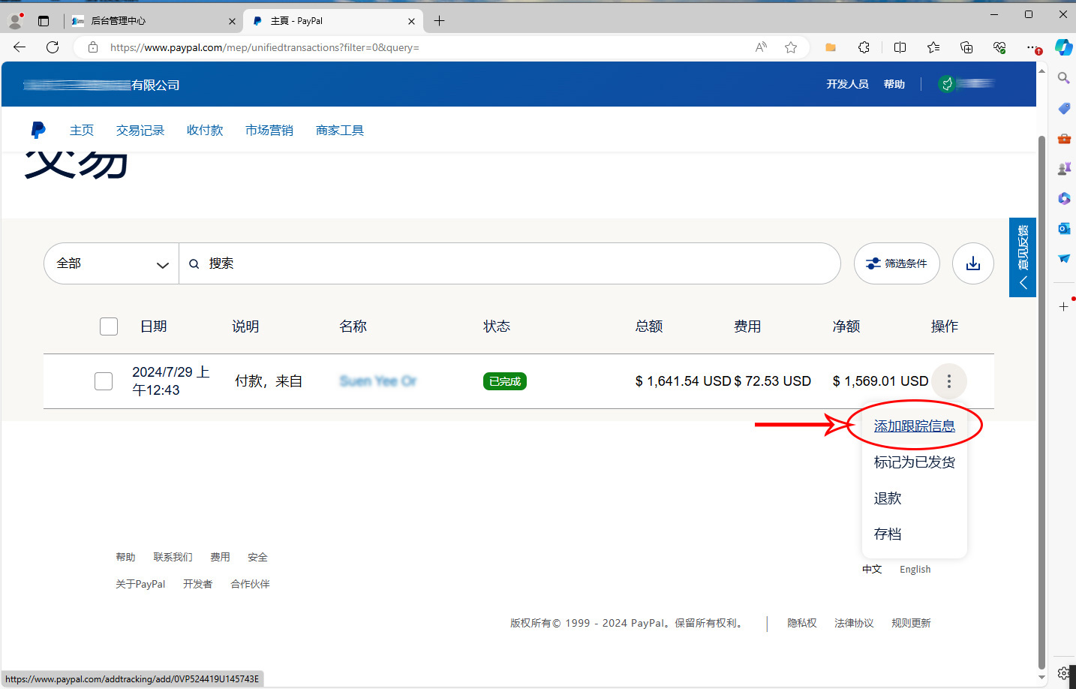
Task: Click the account avatar icon in the blue header
Action: 947,84
